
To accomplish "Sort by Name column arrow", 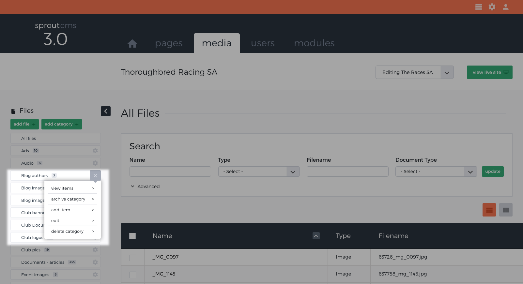I will (x=316, y=236).
